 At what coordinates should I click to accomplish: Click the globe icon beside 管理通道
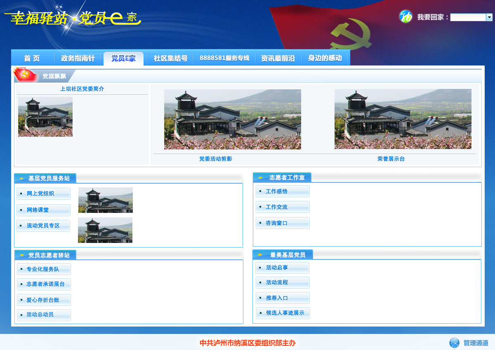click(454, 343)
